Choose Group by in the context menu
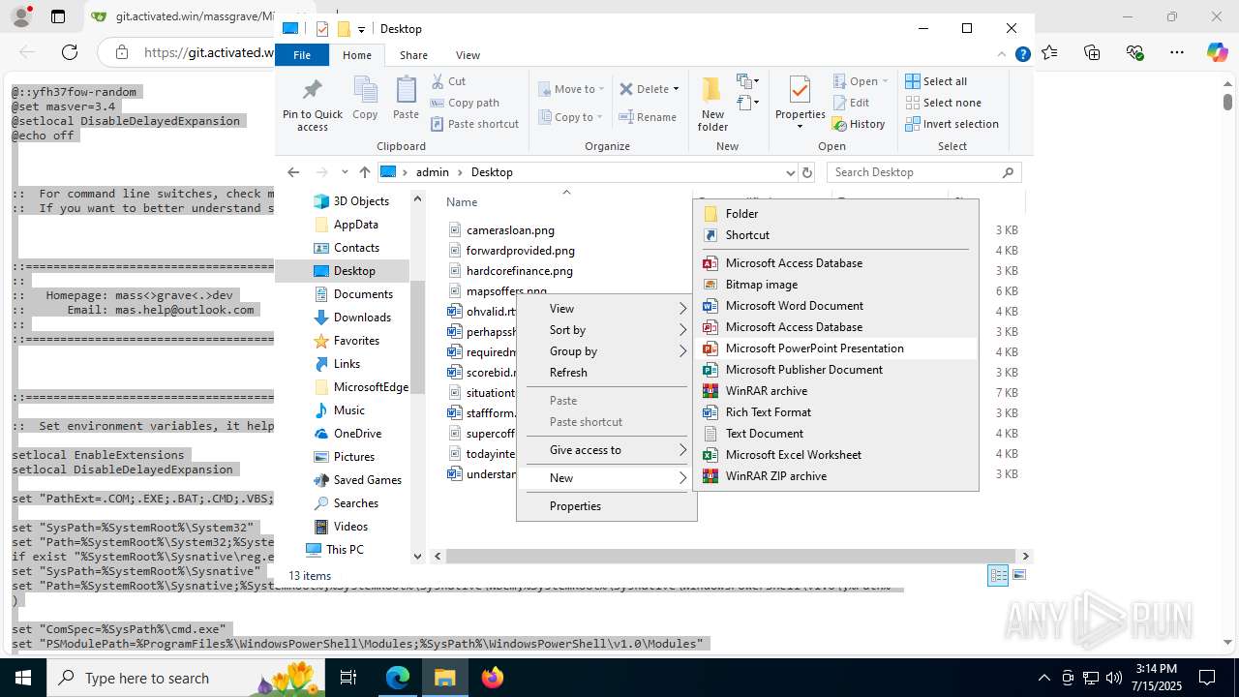Image resolution: width=1239 pixels, height=697 pixels. point(606,351)
